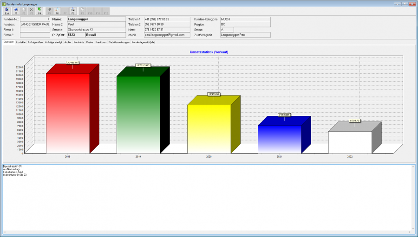
Task: Show the Kundenlagersaldi (alle) tab
Action: (144, 42)
